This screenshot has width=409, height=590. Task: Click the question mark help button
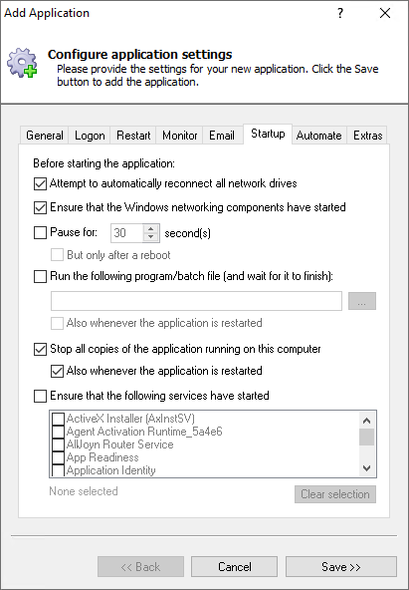(340, 14)
